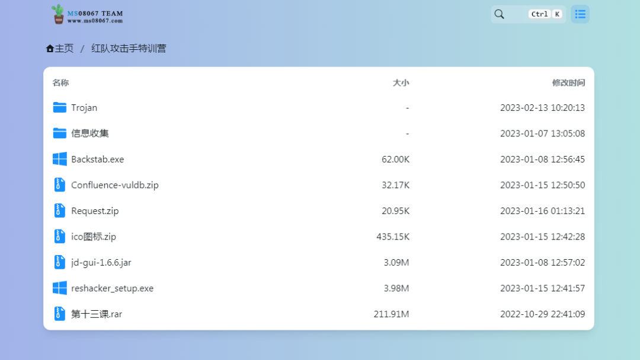Image resolution: width=640 pixels, height=360 pixels.
Task: Click the archive icon for ico图标.zip
Action: pyautogui.click(x=60, y=236)
